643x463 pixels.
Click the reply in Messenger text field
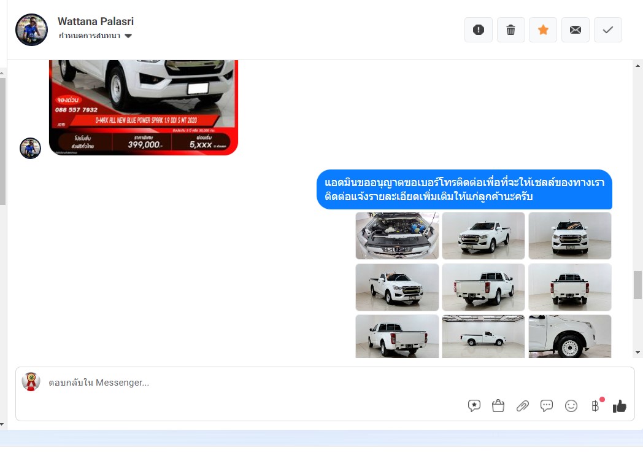coord(245,383)
